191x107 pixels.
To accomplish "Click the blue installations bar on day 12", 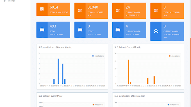I will (x=65, y=81).
